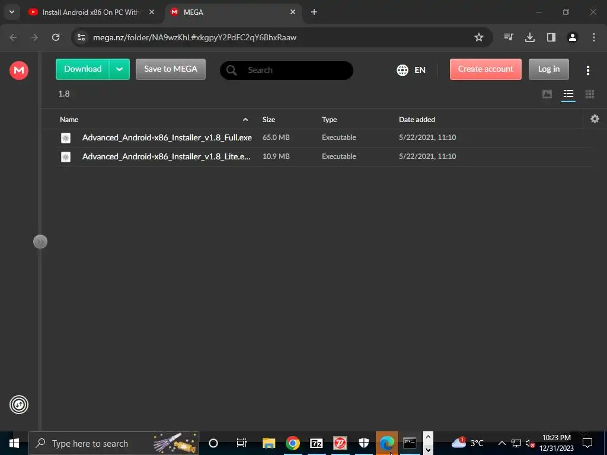607x455 pixels.
Task: Switch to grid thumbnail view icon
Action: coord(590,94)
